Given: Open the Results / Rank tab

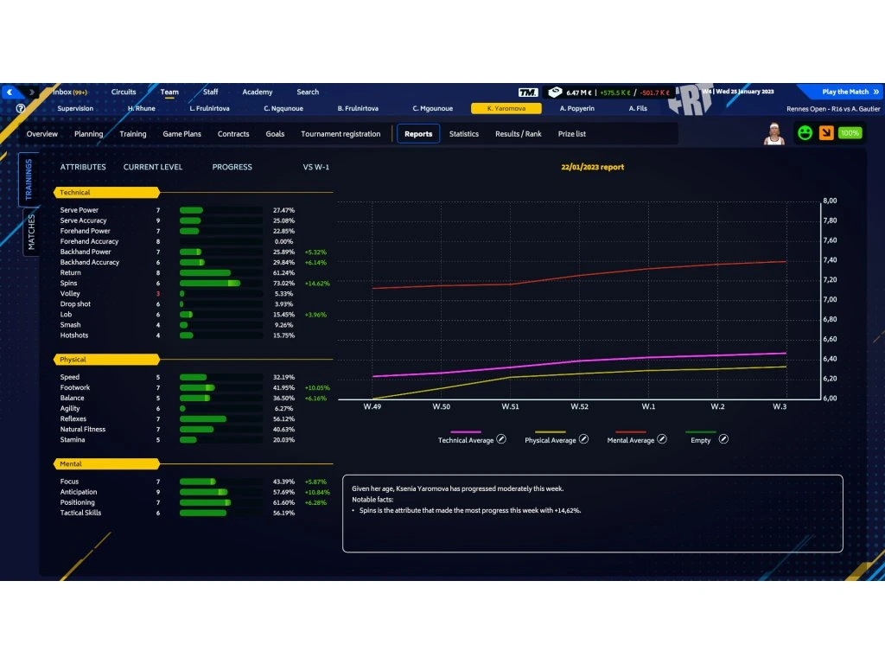Looking at the screenshot, I should point(519,134).
